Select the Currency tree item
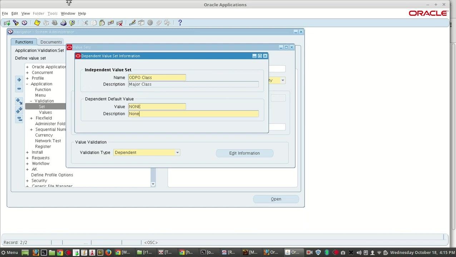This screenshot has width=456, height=257. click(x=44, y=135)
